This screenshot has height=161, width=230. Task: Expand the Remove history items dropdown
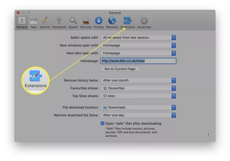click(138, 80)
